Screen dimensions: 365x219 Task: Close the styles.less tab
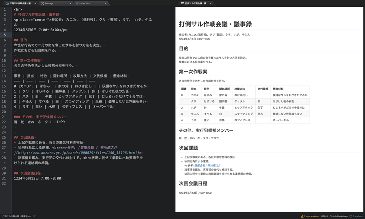point(105,3)
